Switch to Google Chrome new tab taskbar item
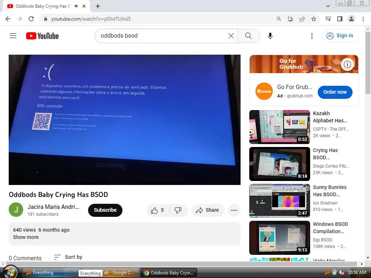 (x=109, y=273)
